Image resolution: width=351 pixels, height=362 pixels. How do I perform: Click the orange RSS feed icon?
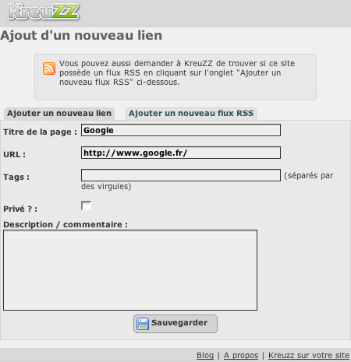(49, 69)
